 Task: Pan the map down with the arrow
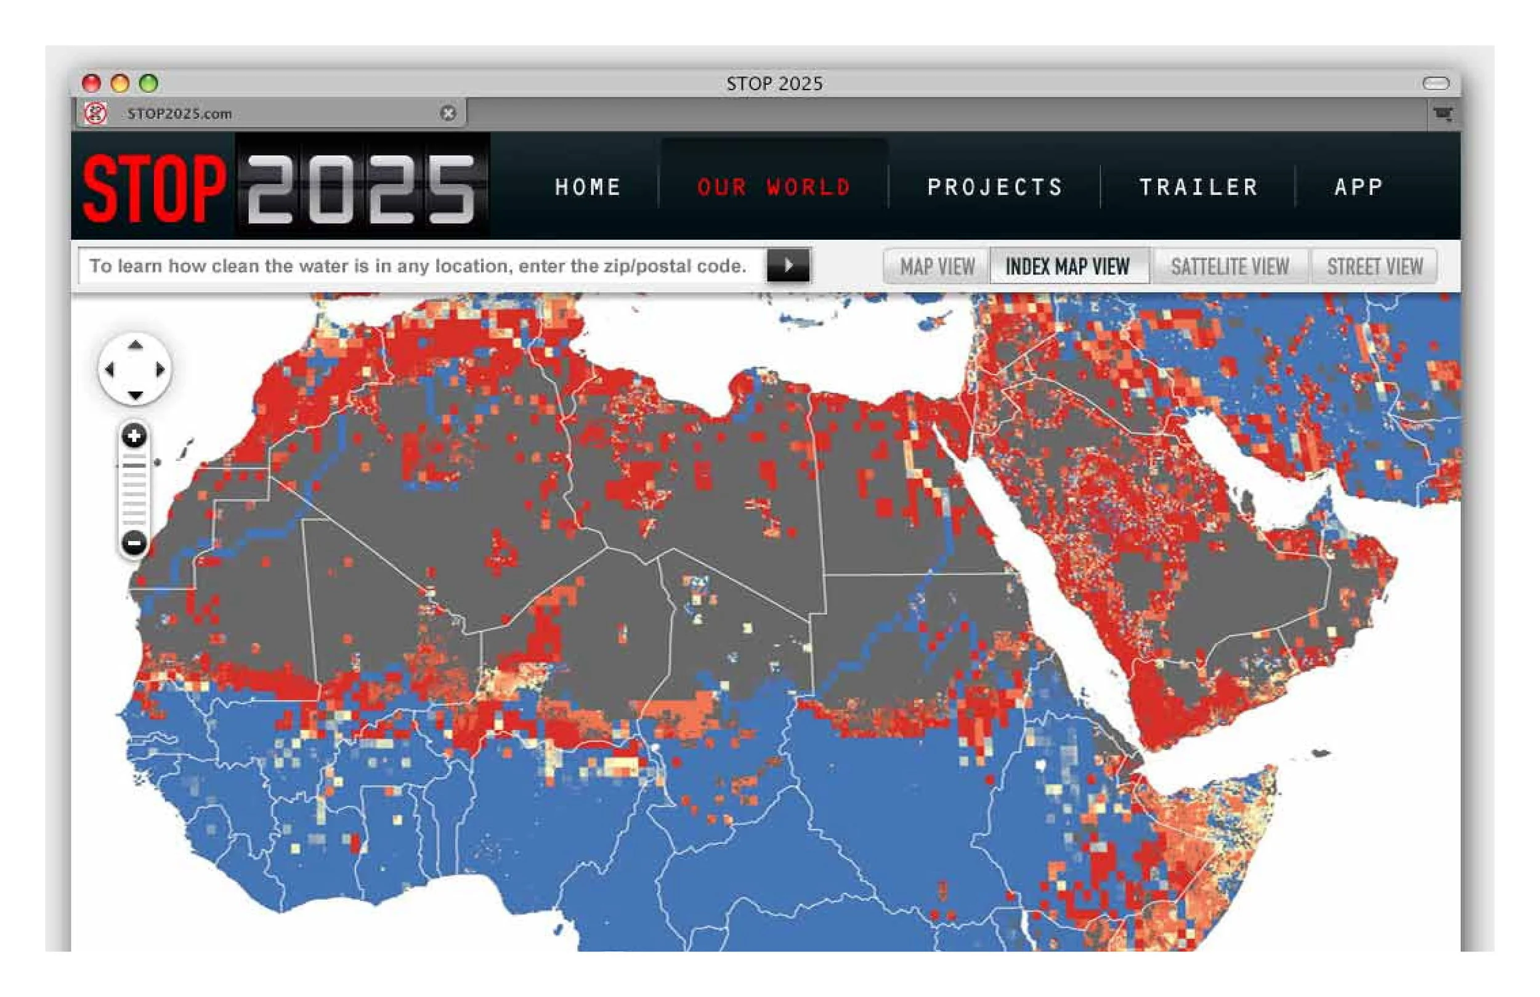pos(134,394)
